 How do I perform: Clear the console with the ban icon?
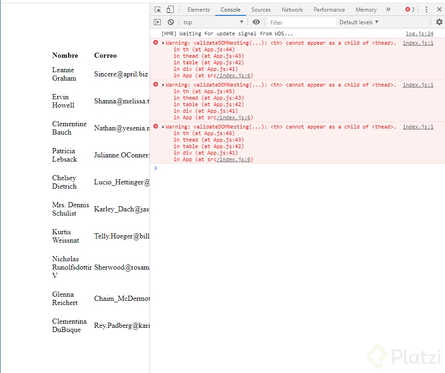click(171, 22)
